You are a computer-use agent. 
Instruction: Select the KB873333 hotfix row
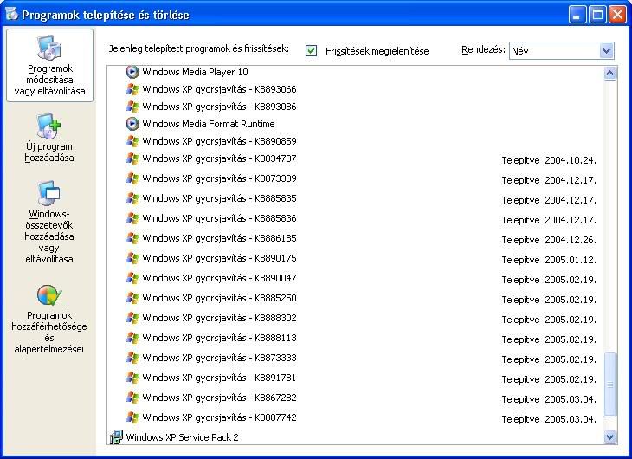(x=219, y=358)
